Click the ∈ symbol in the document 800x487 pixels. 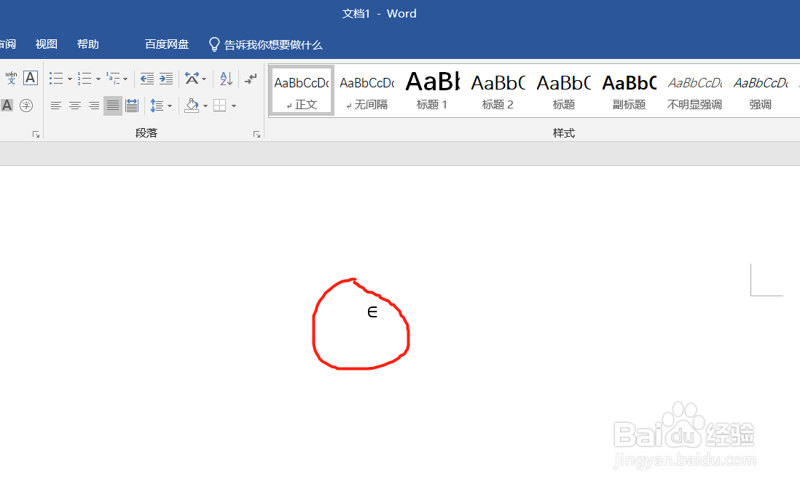372,312
